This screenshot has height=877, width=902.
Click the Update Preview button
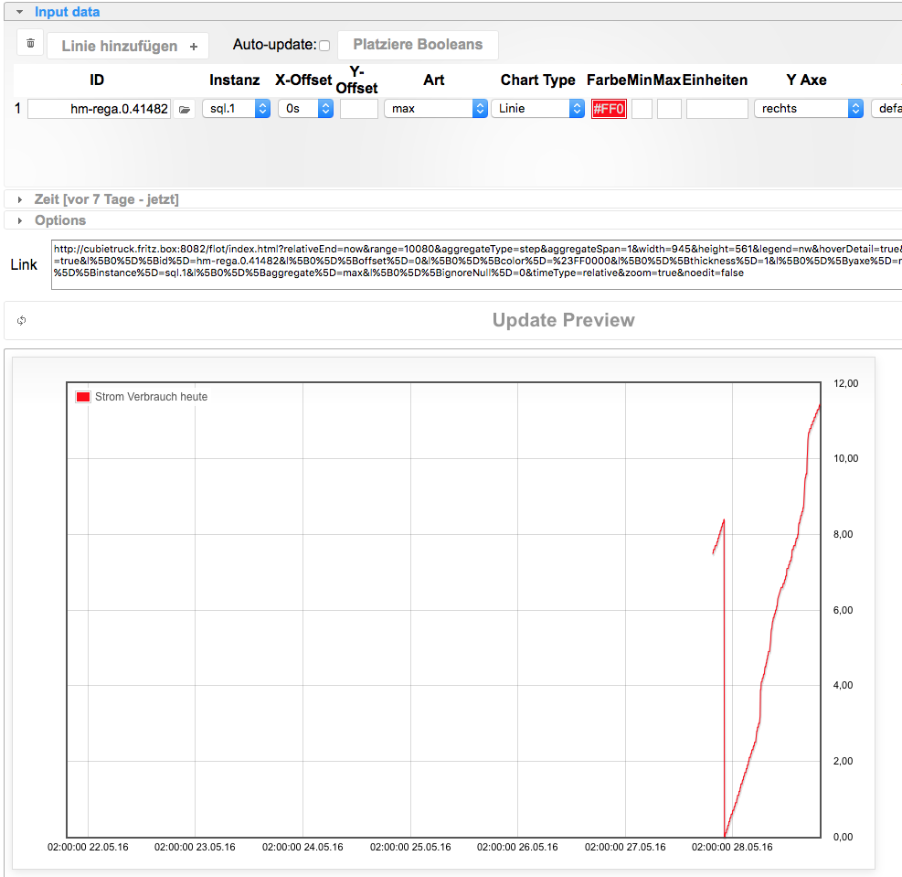pyautogui.click(x=563, y=320)
